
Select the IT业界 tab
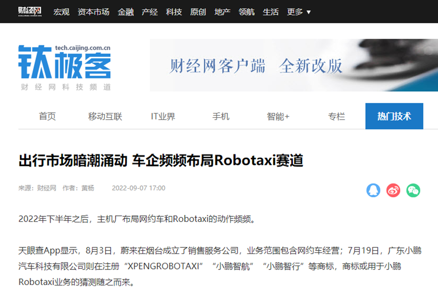pyautogui.click(x=163, y=116)
